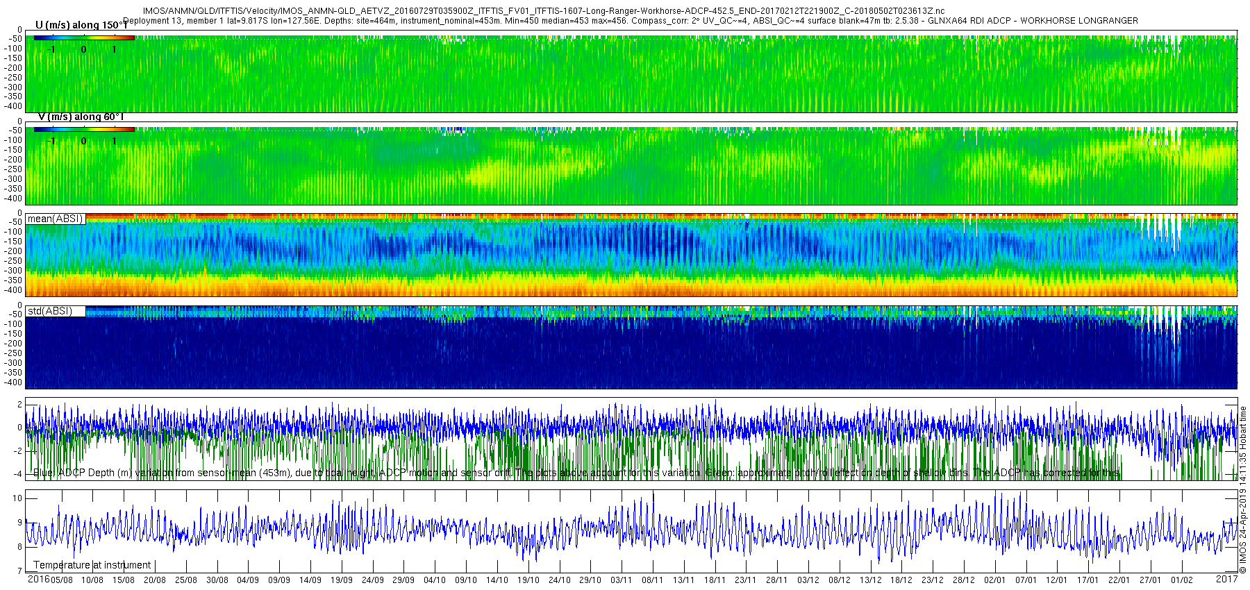The height and width of the screenshot is (590, 1250).
Task: Click the '04/10' date tick label
Action: point(435,580)
